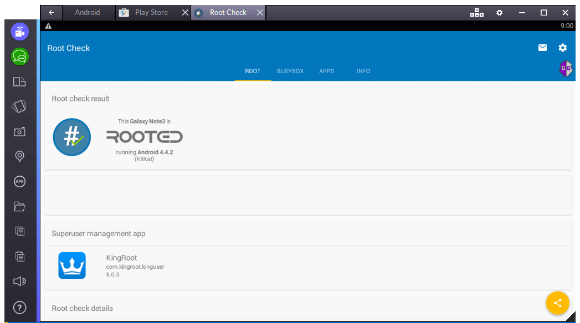Image resolution: width=580 pixels, height=323 pixels.
Task: Close the Root Check tab
Action: tap(260, 13)
